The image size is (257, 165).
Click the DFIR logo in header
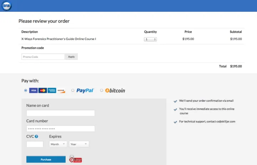[x=6, y=6]
